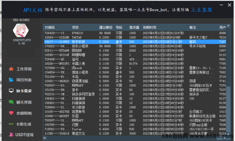The width and height of the screenshot is (235, 141).
Task: Click the 新卡太少啦 remark cell
Action: (x=201, y=37)
